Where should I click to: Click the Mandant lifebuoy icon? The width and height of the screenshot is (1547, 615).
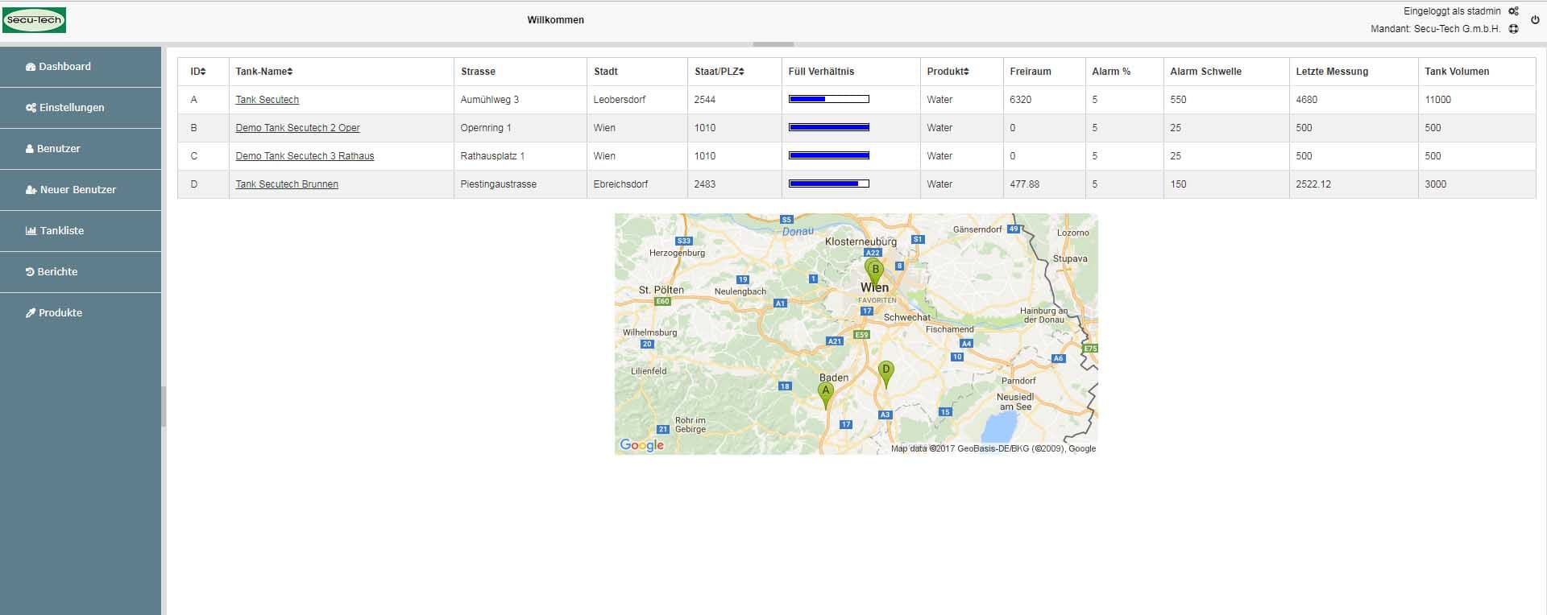[1513, 29]
